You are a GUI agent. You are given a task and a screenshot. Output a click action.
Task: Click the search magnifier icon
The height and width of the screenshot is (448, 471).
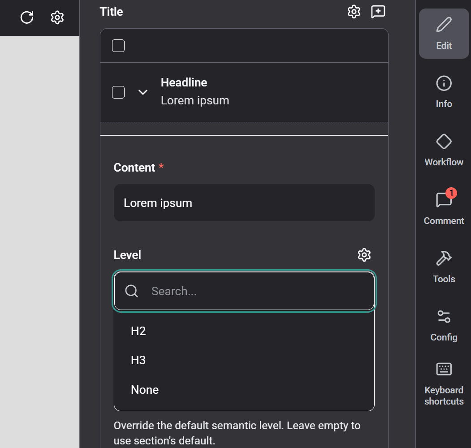click(132, 291)
